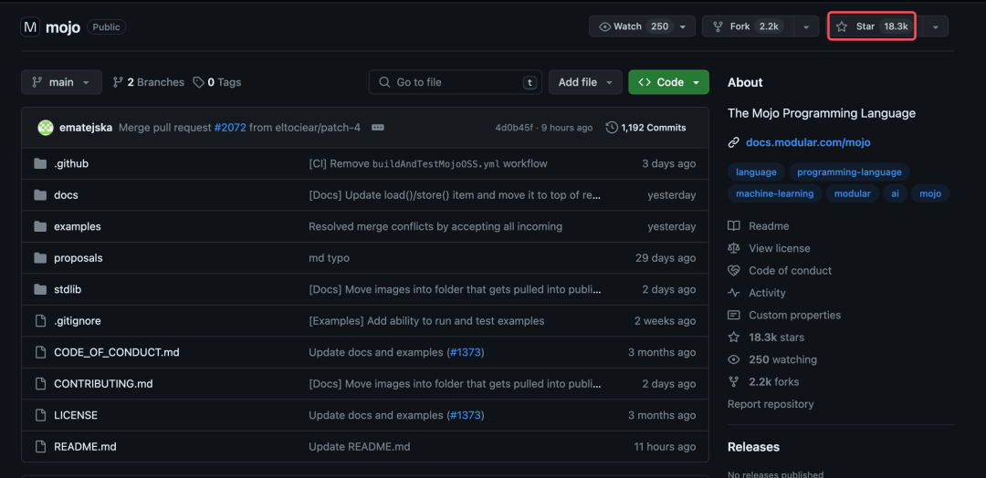This screenshot has width=986, height=478.
Task: View the 1,192 Commits history
Action: [x=645, y=128]
